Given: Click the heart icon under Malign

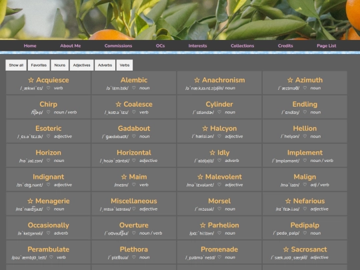Looking at the screenshot, I should point(305,185).
